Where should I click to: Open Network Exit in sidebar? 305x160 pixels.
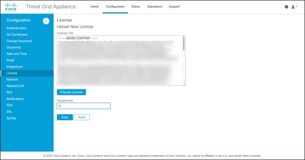pyautogui.click(x=15, y=86)
